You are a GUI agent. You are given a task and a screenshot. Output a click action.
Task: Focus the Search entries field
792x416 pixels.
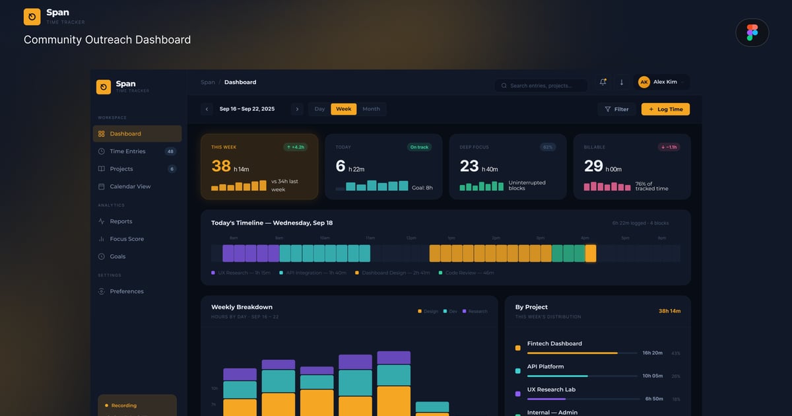(x=541, y=86)
